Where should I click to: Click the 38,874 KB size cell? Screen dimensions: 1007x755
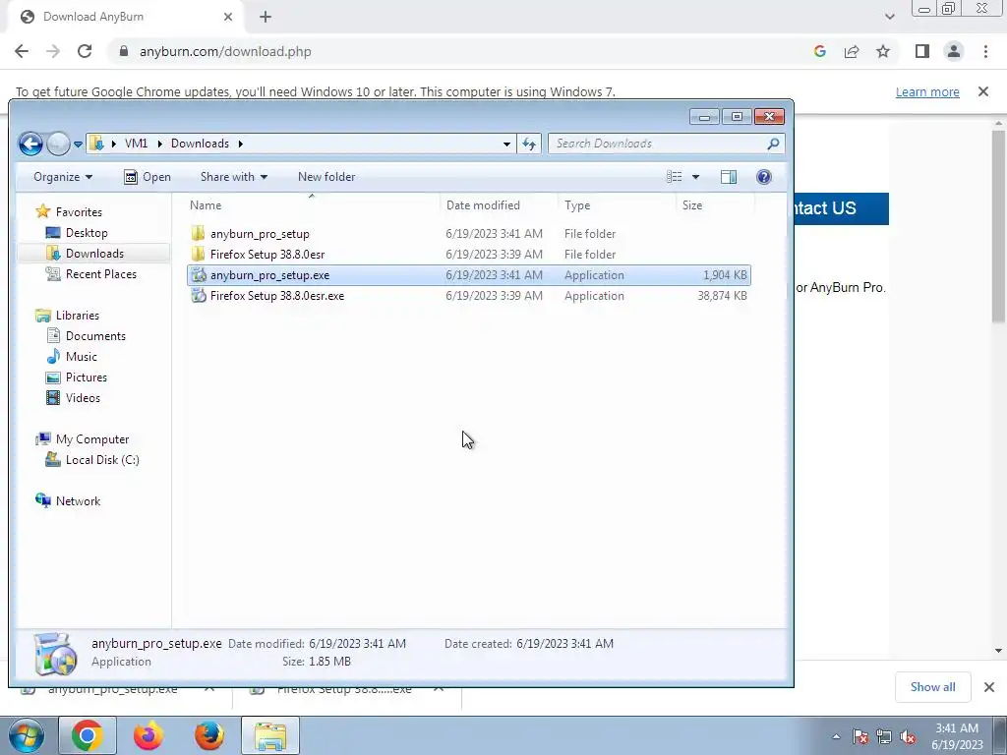tap(723, 295)
